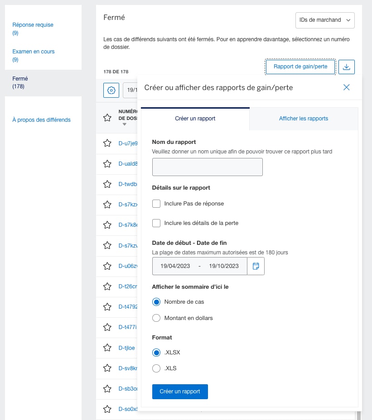The width and height of the screenshot is (372, 420).
Task: Star the case D-u7je9
Action: pyautogui.click(x=107, y=143)
